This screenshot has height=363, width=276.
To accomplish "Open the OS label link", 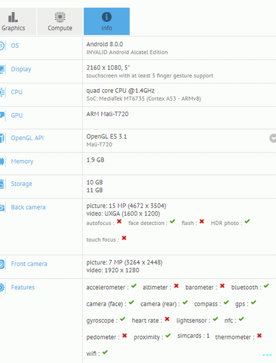I will point(15,45).
